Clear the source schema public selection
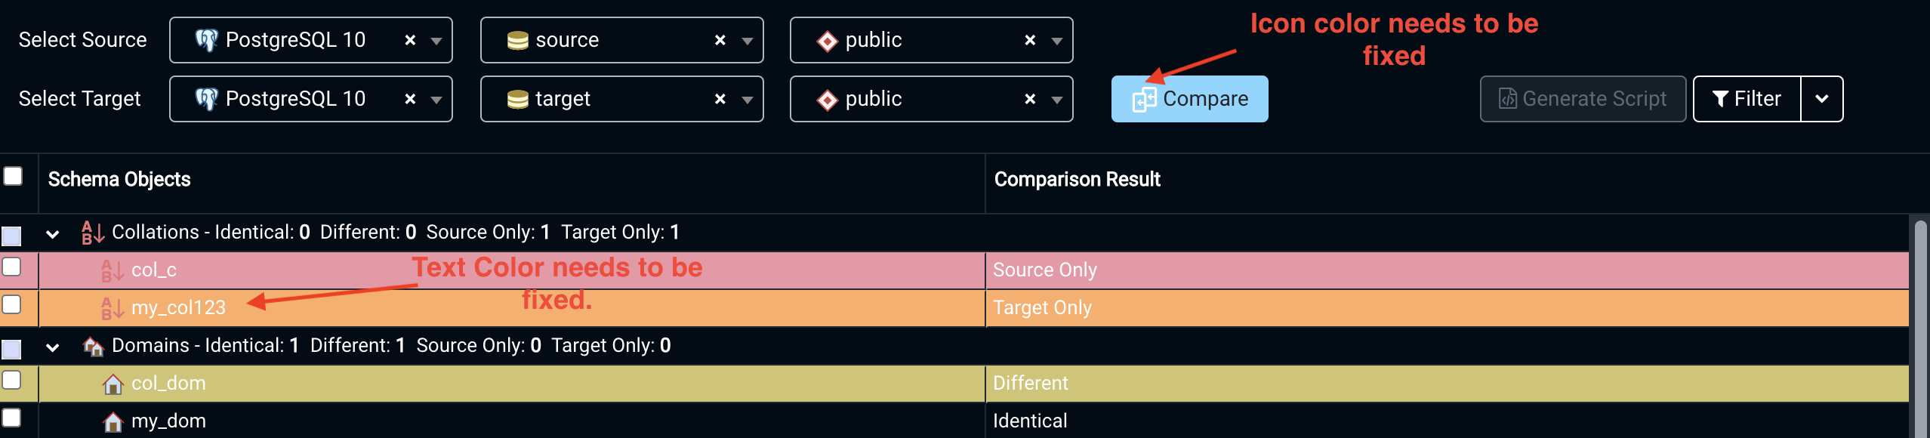Image resolution: width=1930 pixels, height=438 pixels. point(1030,40)
